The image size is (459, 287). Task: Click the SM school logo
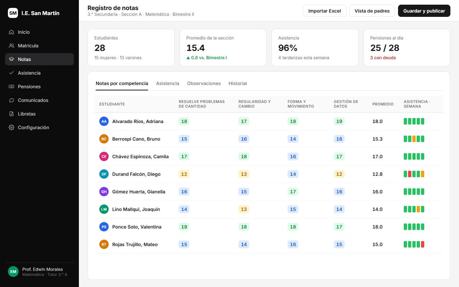point(13,13)
